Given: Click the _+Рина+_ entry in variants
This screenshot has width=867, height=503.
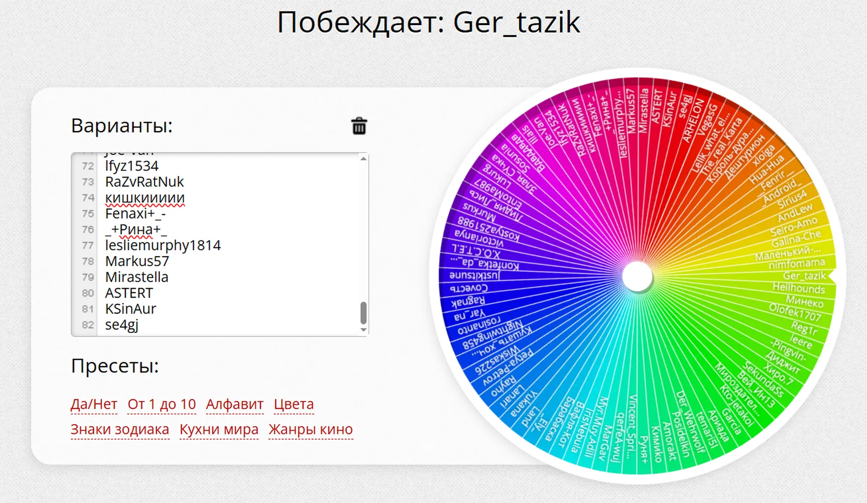Looking at the screenshot, I should (x=136, y=229).
